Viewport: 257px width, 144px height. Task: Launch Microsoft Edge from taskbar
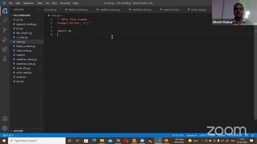(x=94, y=140)
